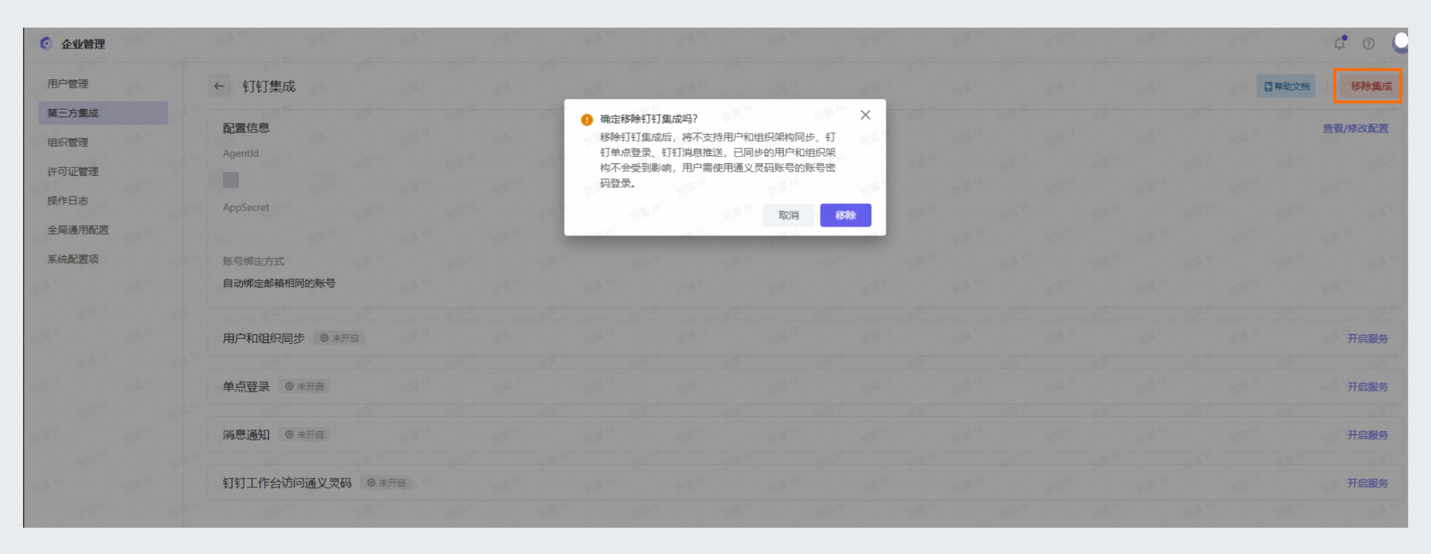Click the AppSecret label

click(246, 208)
